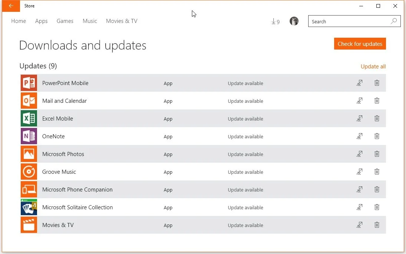Open the Music section

(90, 21)
